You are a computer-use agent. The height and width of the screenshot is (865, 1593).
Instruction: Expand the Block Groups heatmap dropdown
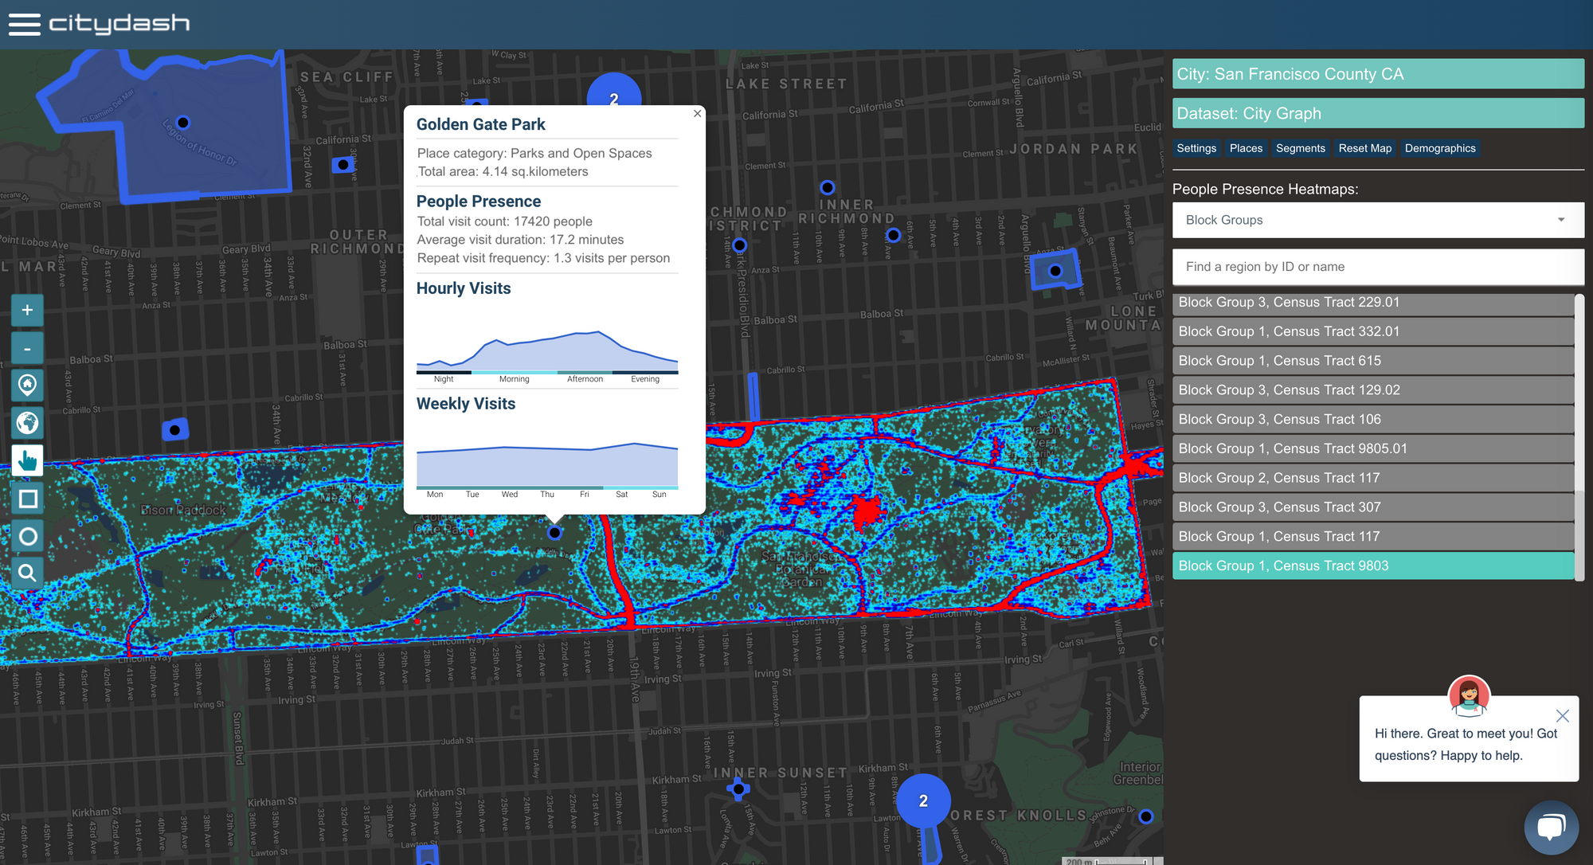click(1378, 220)
